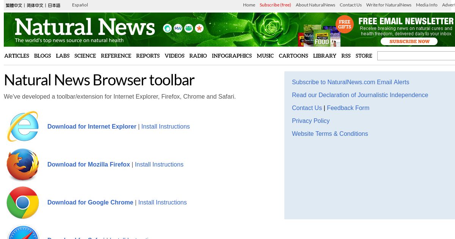Click Write for NaturalNews link

[x=389, y=5]
